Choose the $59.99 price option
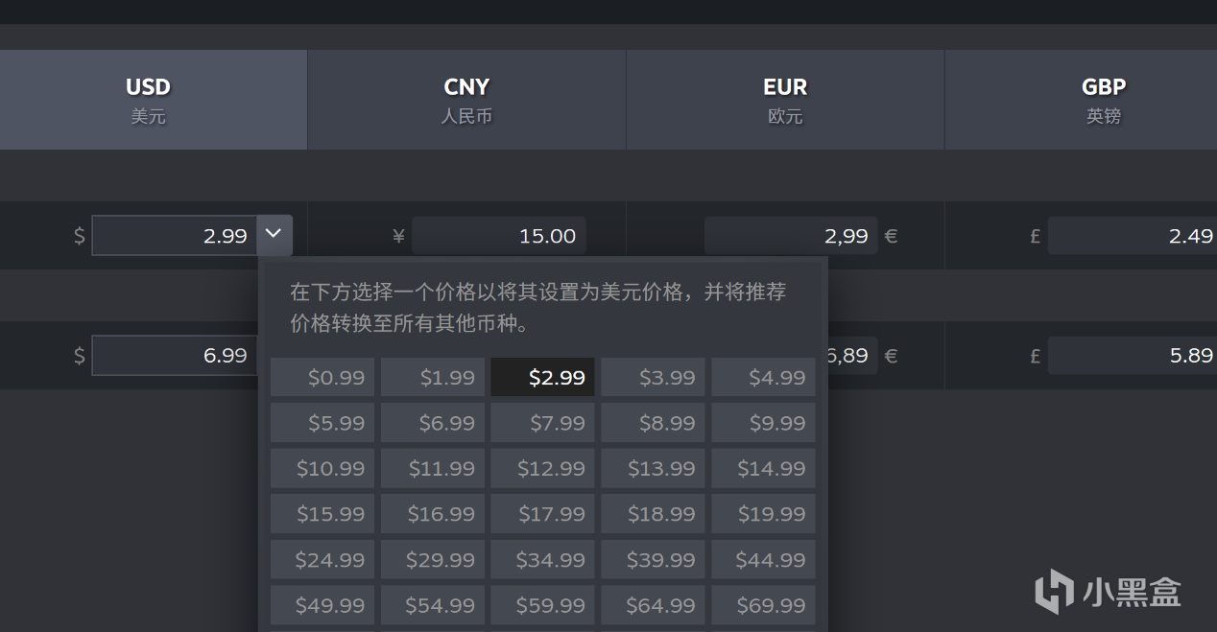 pyautogui.click(x=542, y=605)
